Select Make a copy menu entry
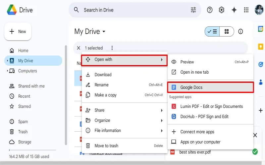Image resolution: width=265 pixels, height=165 pixels. 125,95
